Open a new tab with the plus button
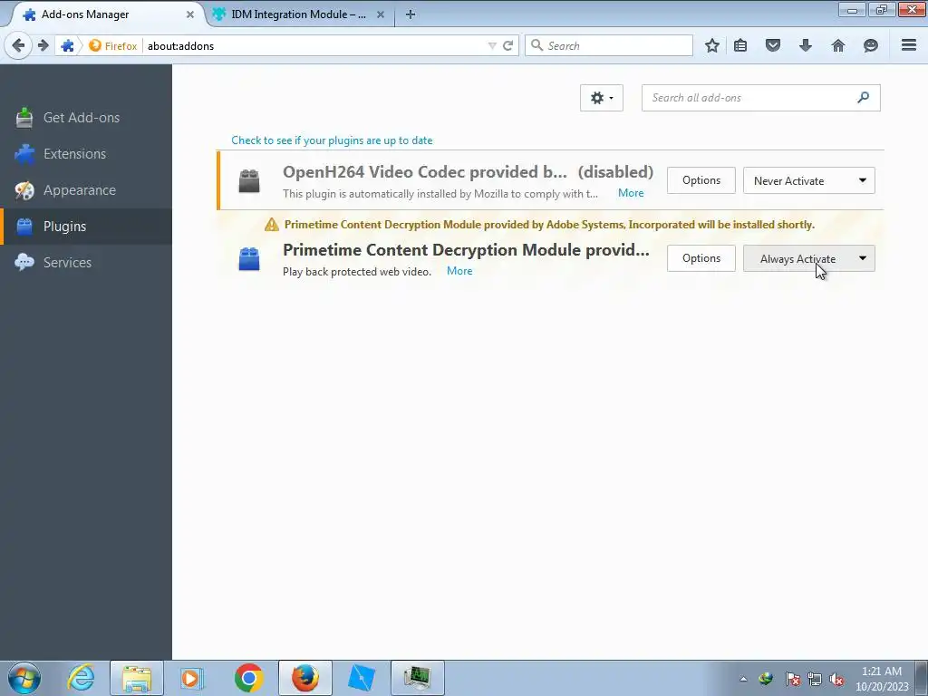Image resolution: width=928 pixels, height=696 pixels. [x=411, y=14]
